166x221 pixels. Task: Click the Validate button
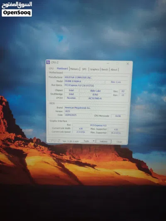pos(103,141)
